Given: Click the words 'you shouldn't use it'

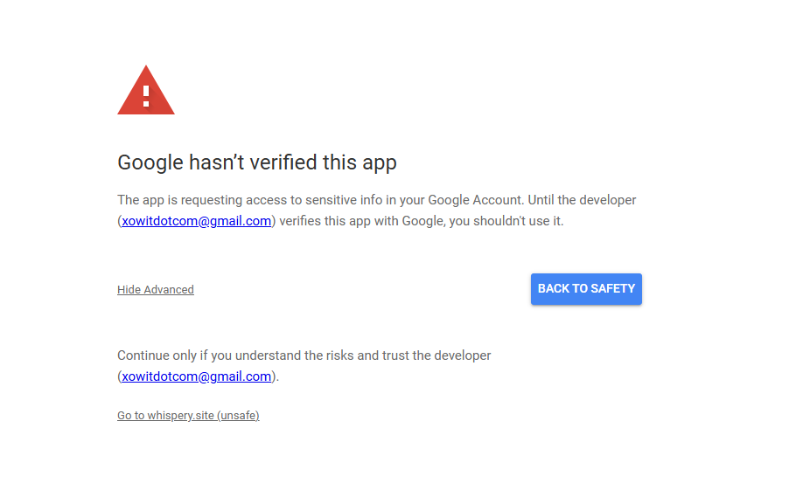Looking at the screenshot, I should tap(506, 221).
